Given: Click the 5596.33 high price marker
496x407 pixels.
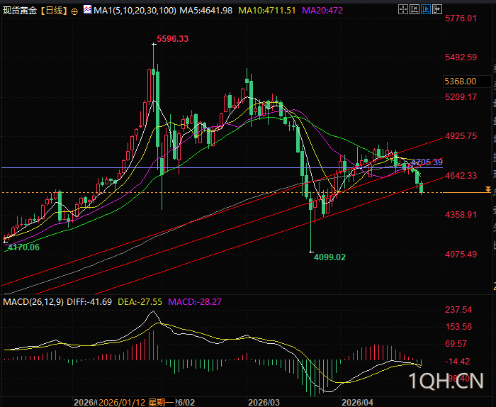Looking at the screenshot, I should pos(173,39).
